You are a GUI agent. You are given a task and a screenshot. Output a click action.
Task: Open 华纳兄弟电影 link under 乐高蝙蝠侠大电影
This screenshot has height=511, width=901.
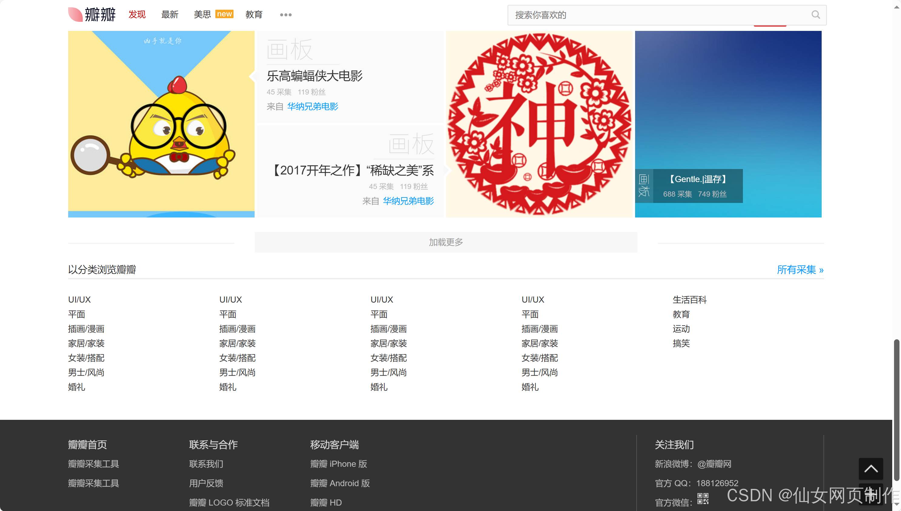tap(312, 106)
